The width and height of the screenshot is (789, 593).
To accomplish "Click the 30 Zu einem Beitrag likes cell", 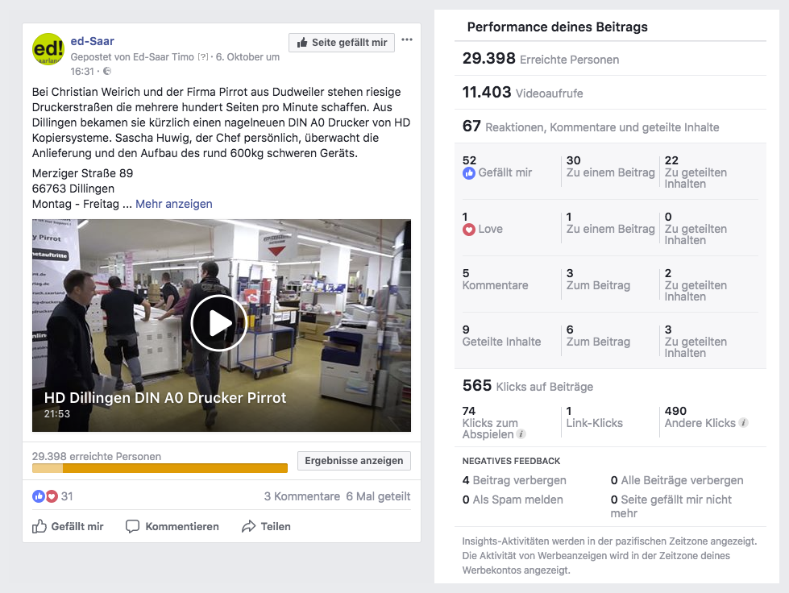I will coord(610,167).
